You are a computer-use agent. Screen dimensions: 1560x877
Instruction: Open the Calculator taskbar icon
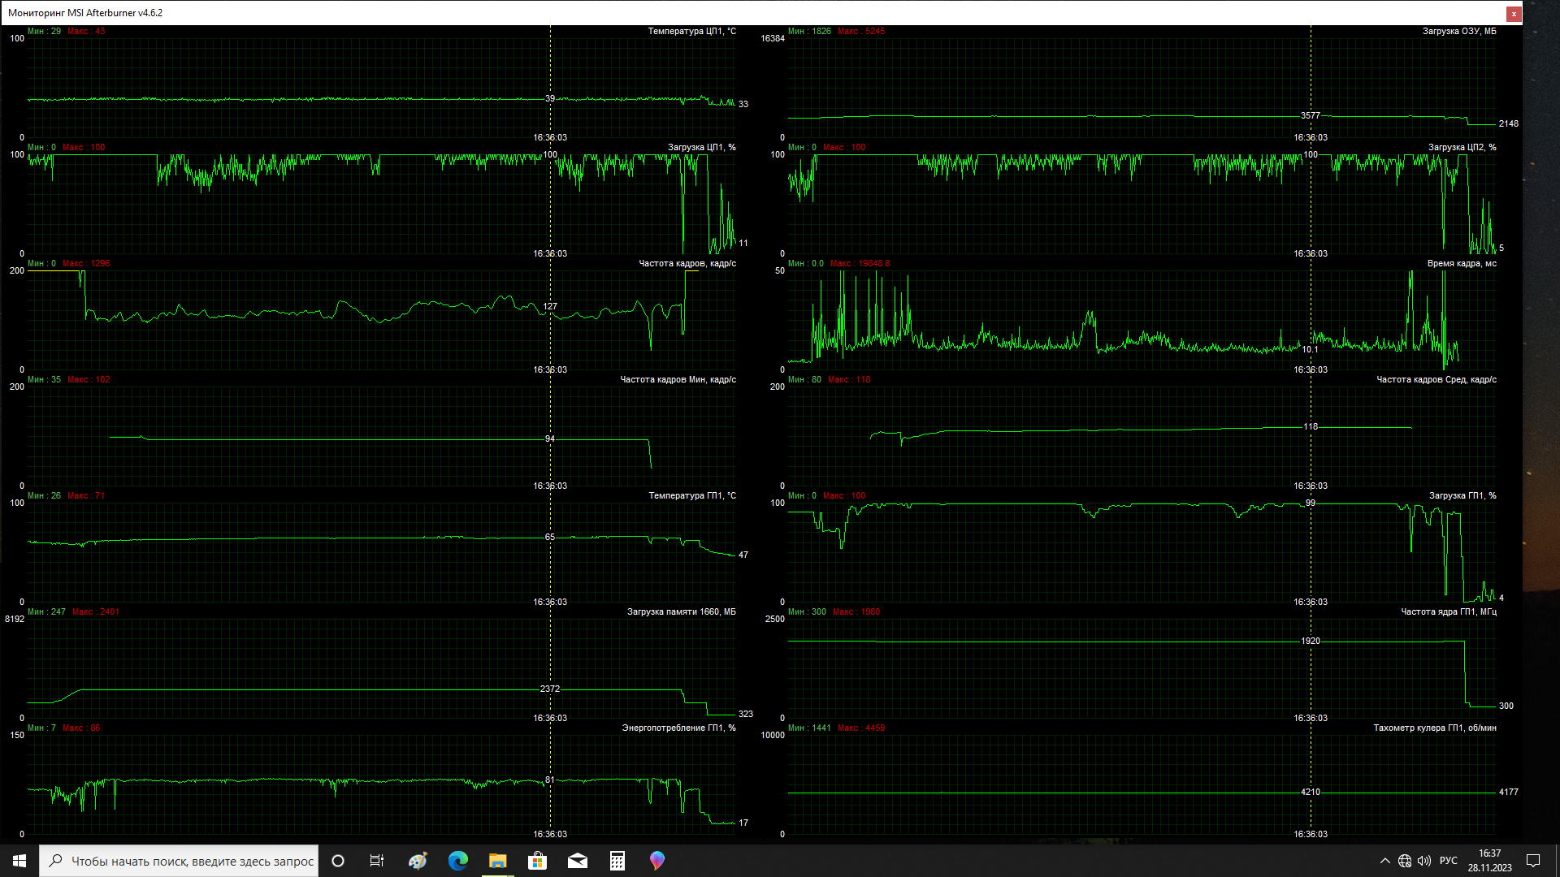coord(617,861)
